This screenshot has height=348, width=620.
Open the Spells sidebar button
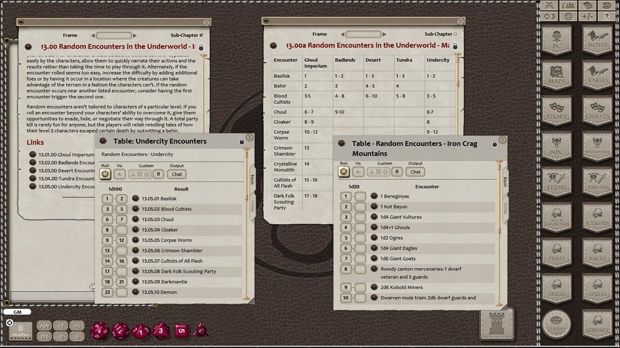[597, 289]
